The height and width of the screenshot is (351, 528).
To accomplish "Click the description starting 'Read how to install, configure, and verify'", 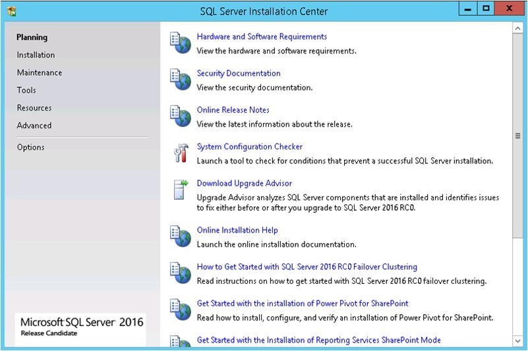I will pos(345,318).
